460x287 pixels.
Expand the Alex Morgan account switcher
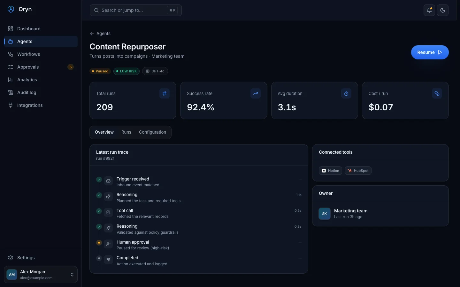point(41,275)
